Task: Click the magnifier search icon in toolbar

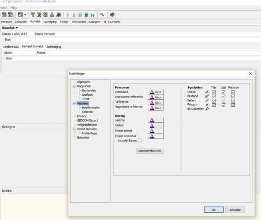Action: pyautogui.click(x=102, y=14)
